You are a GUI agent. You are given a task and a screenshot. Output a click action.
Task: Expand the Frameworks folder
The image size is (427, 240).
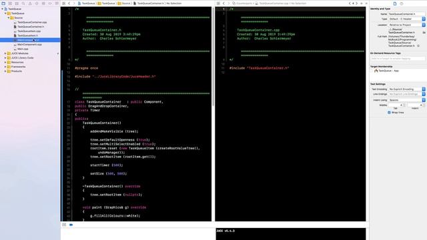pyautogui.click(x=5, y=67)
